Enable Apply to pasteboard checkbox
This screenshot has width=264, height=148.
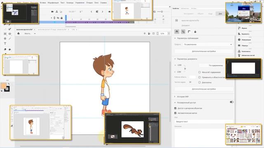coord(200,77)
